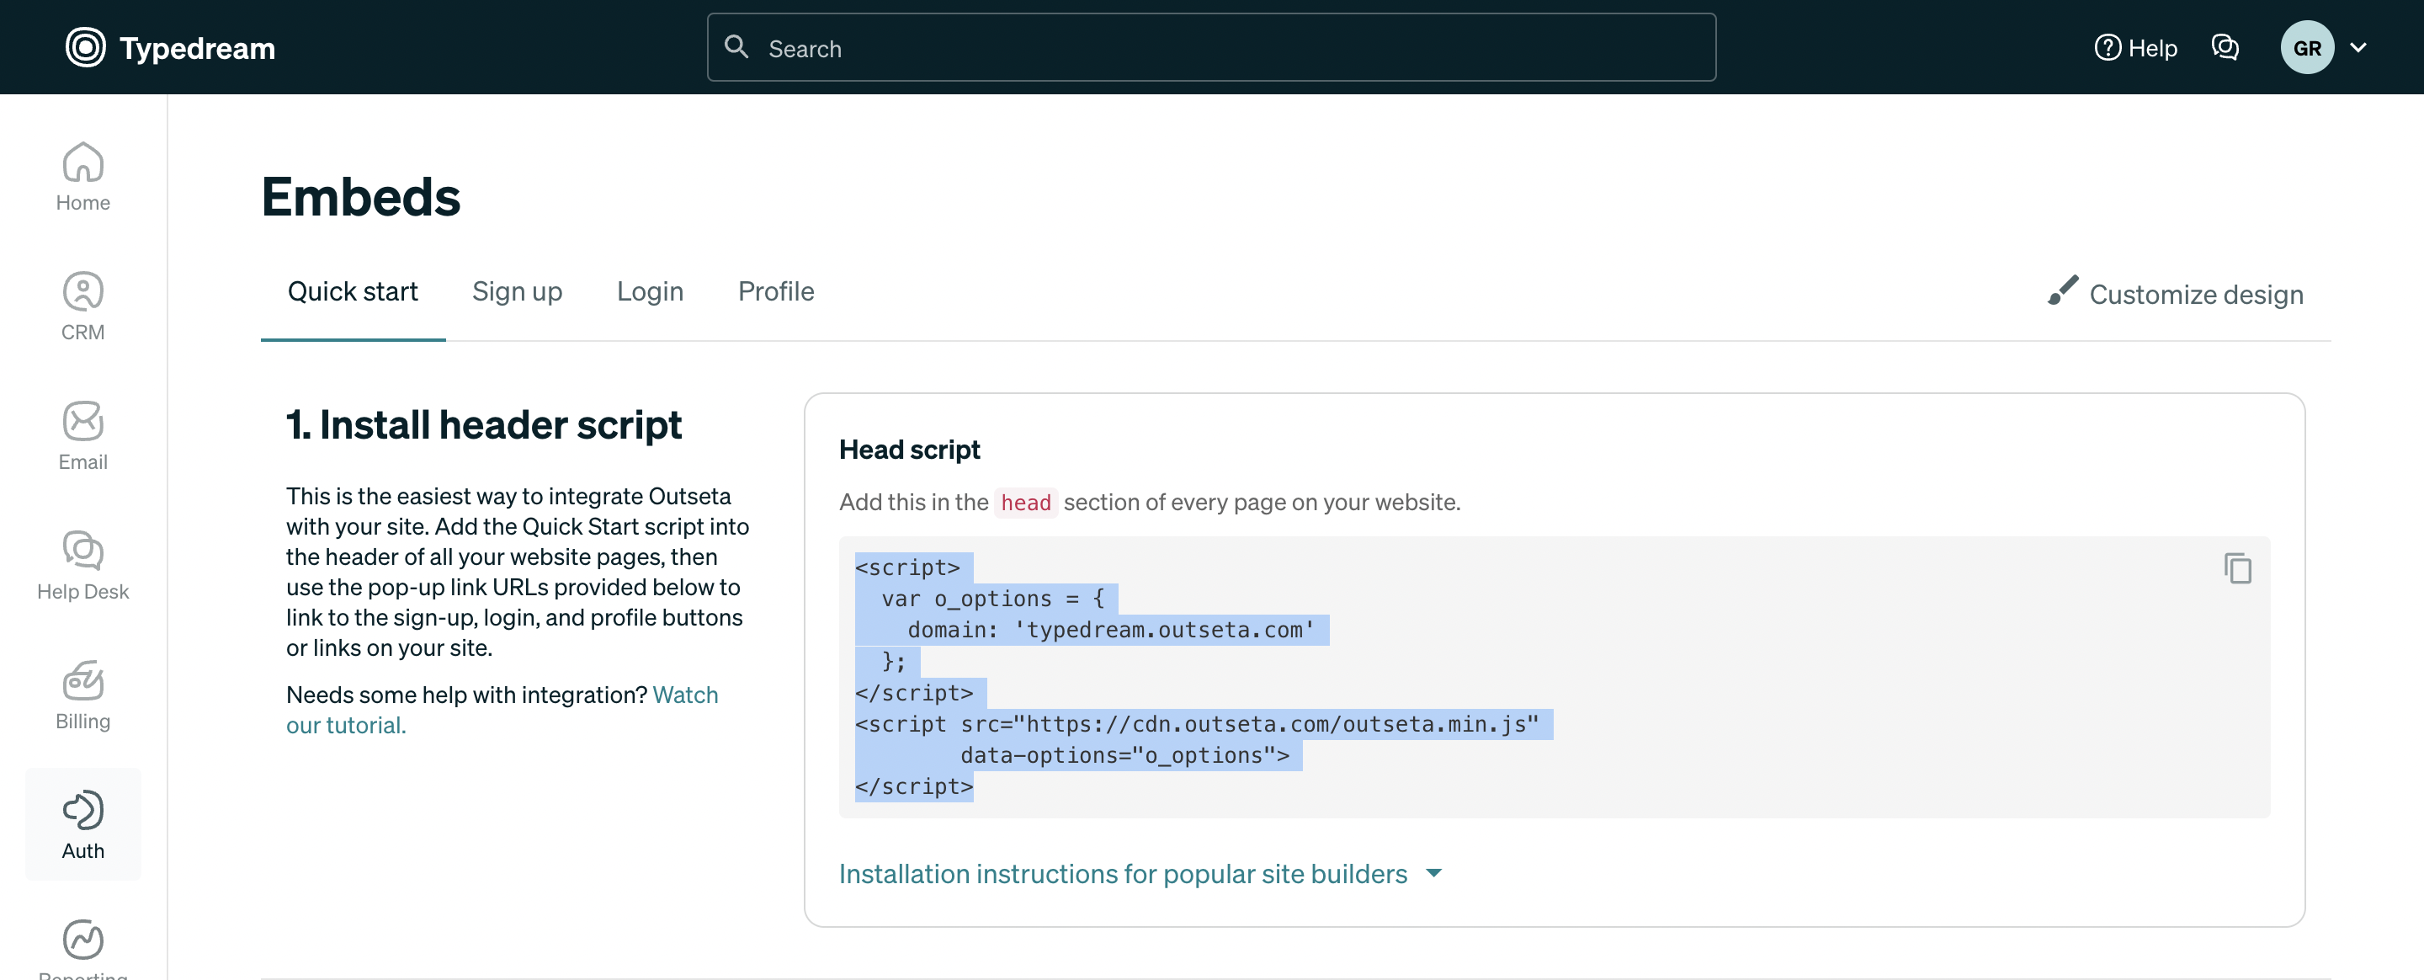This screenshot has height=980, width=2424.
Task: Click the Typedream logo
Action: (170, 47)
